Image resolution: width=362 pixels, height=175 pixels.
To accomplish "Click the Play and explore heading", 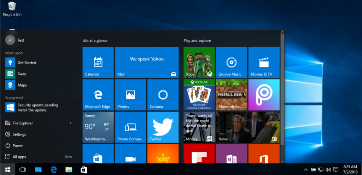I will 197,41.
